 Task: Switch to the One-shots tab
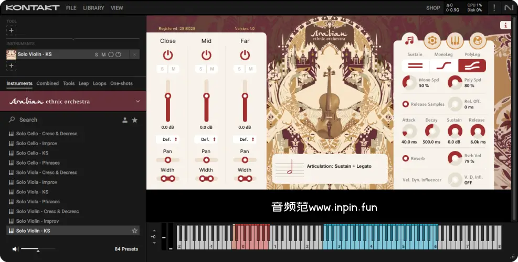[121, 83]
